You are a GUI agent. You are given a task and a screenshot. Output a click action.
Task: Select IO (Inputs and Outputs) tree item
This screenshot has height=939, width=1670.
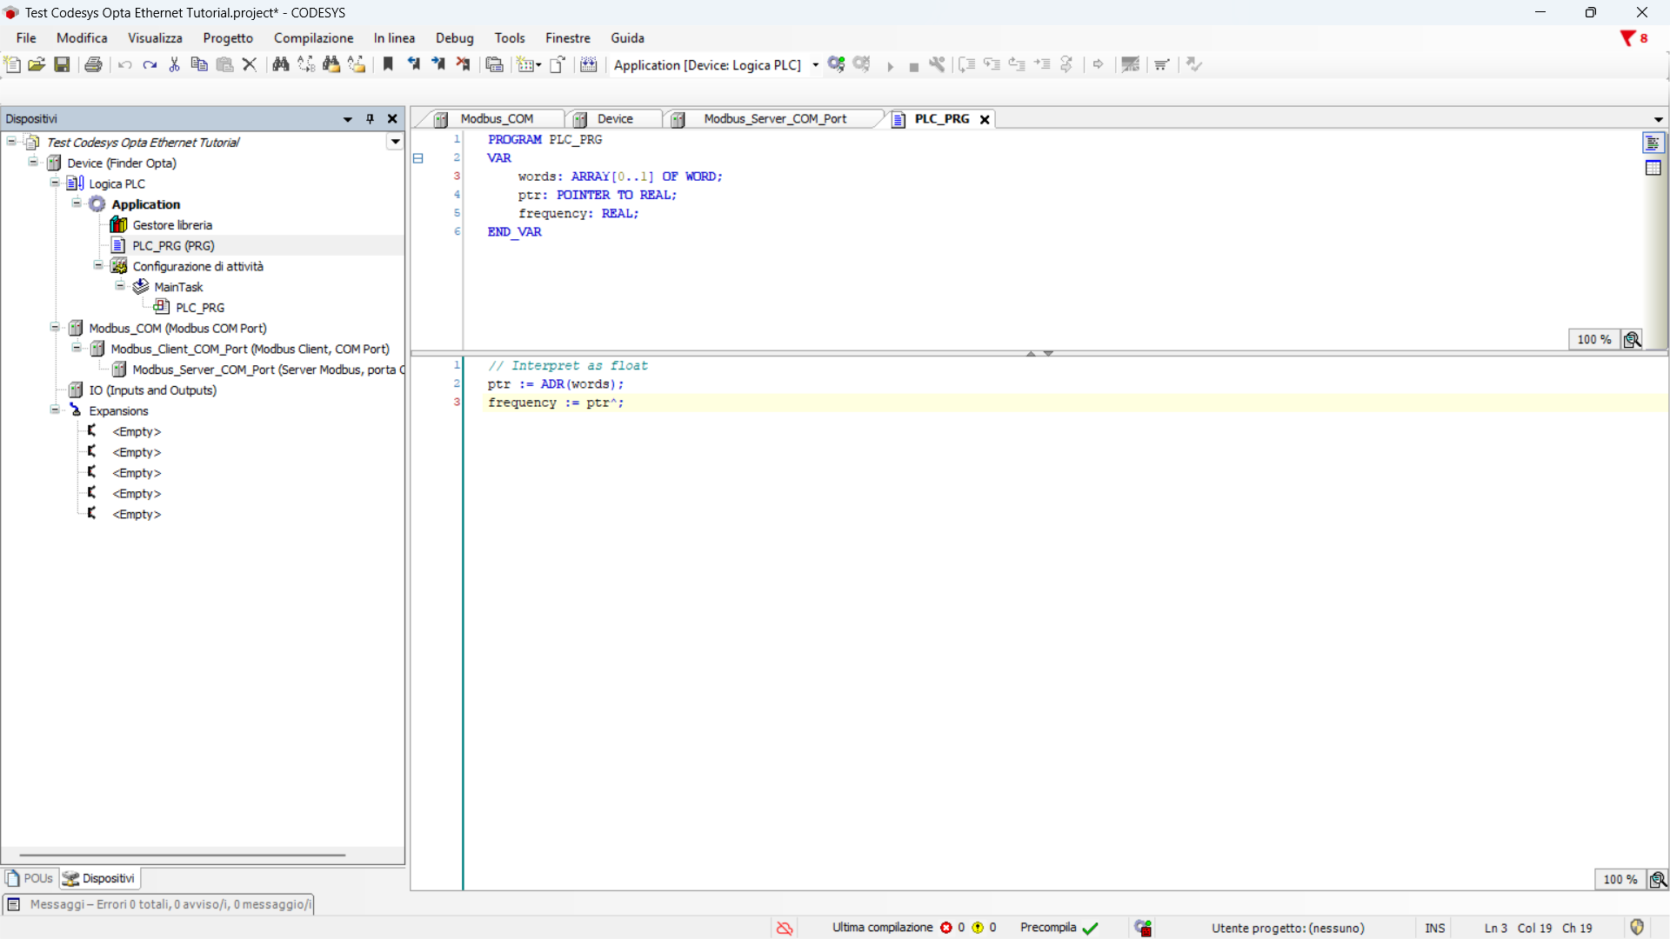coord(152,390)
